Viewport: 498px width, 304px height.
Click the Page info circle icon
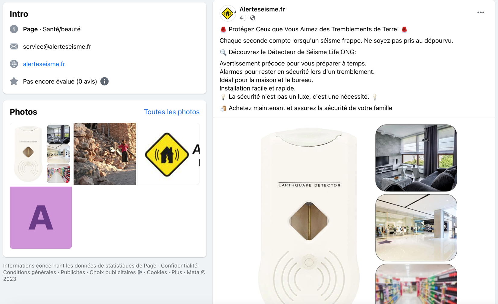coord(14,29)
